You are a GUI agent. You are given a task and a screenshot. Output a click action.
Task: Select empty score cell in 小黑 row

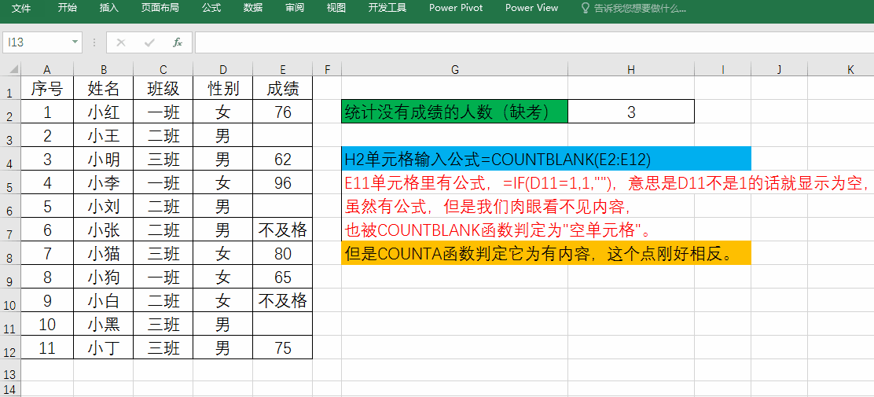tap(283, 324)
